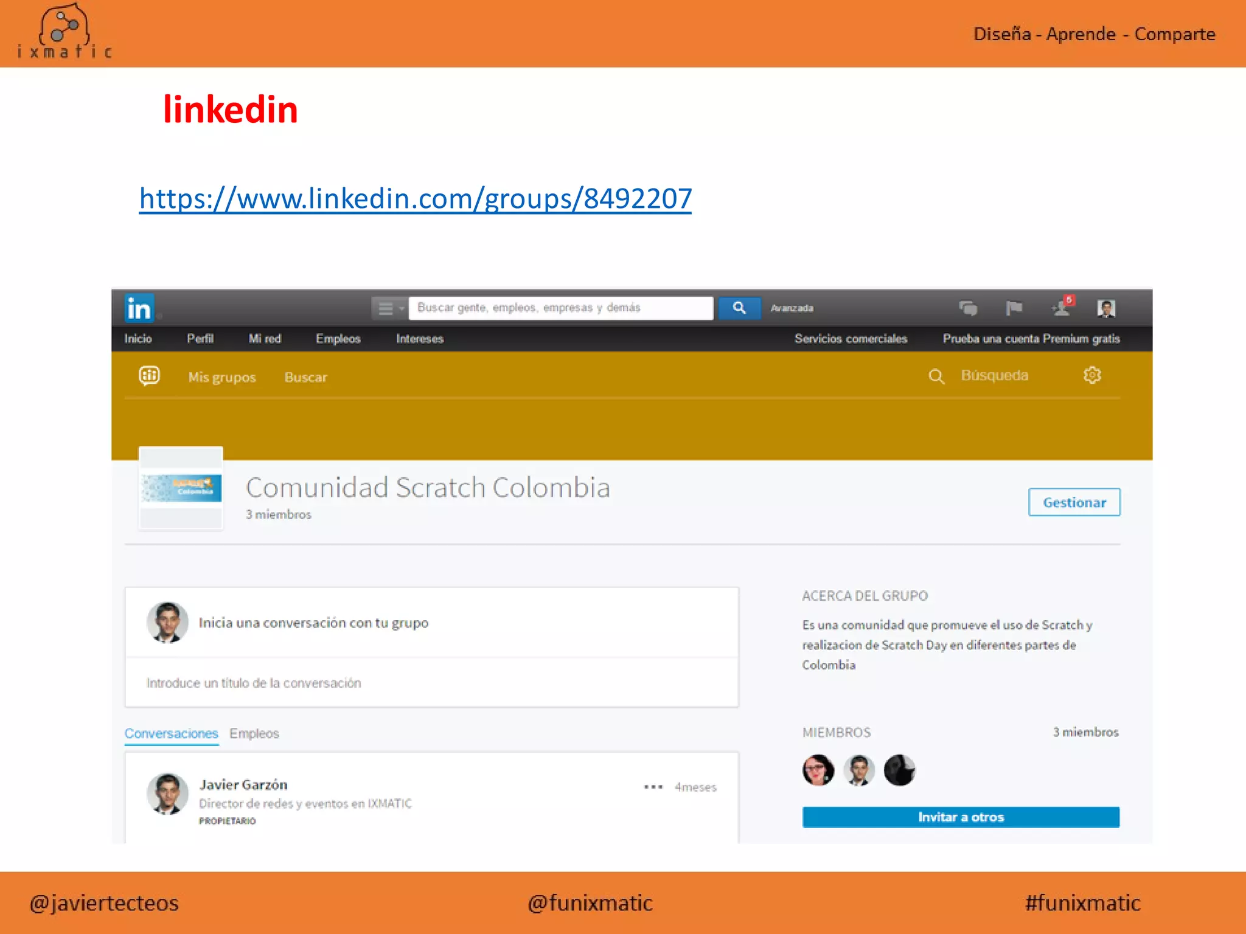This screenshot has width=1246, height=934.
Task: Open the add connections icon with badge
Action: pos(1062,306)
